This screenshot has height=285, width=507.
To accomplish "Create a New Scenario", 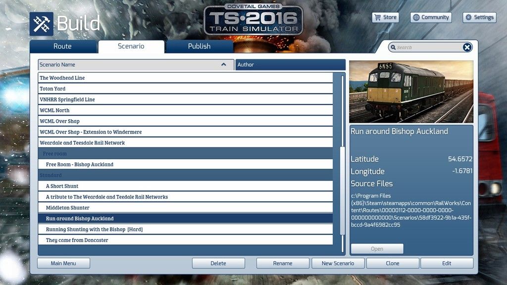I will tap(338, 263).
